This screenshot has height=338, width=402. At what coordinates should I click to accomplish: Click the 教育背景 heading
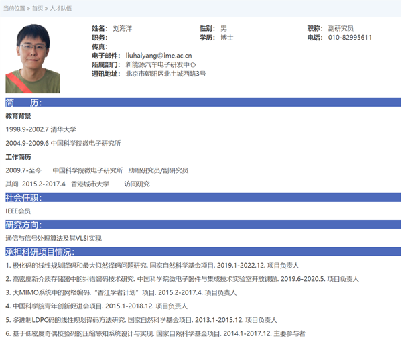(x=18, y=116)
